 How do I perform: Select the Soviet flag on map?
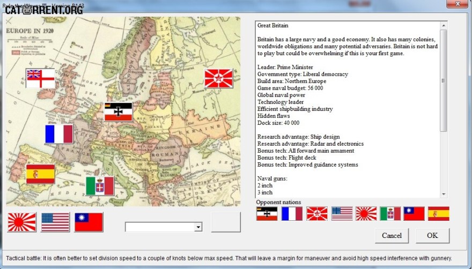pos(218,78)
